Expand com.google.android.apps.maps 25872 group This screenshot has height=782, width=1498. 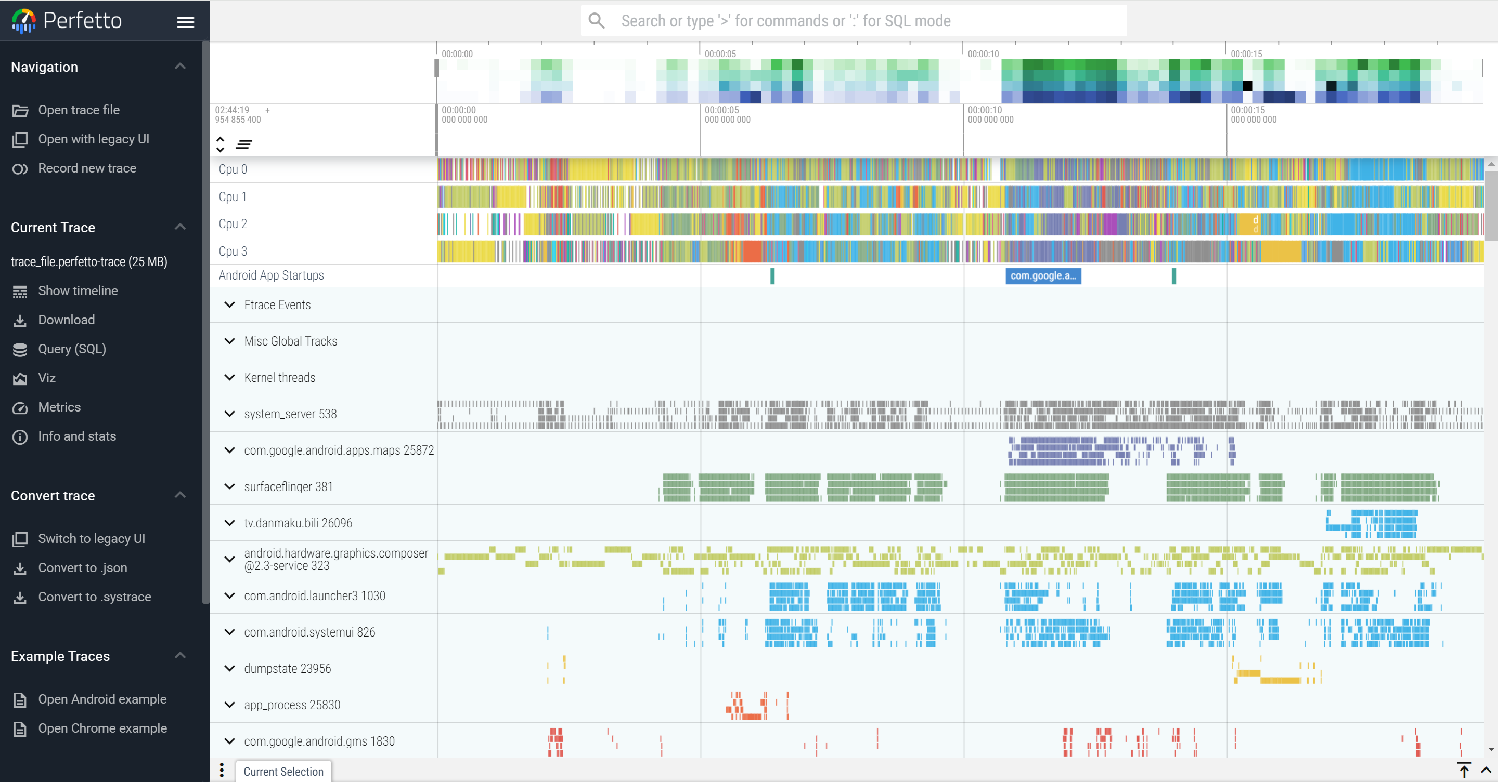(x=230, y=450)
